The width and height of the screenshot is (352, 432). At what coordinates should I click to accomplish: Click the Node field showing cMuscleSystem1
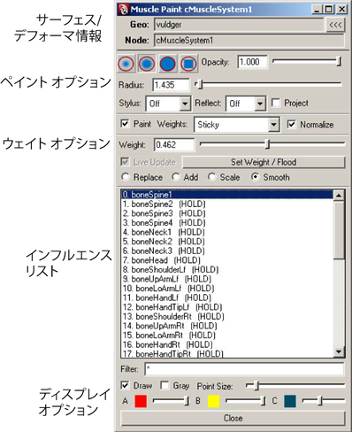(249, 41)
